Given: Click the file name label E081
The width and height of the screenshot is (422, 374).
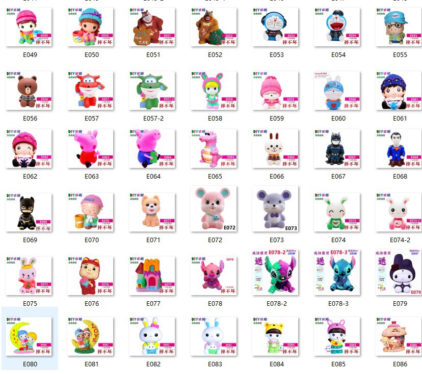Looking at the screenshot, I should (x=92, y=364).
